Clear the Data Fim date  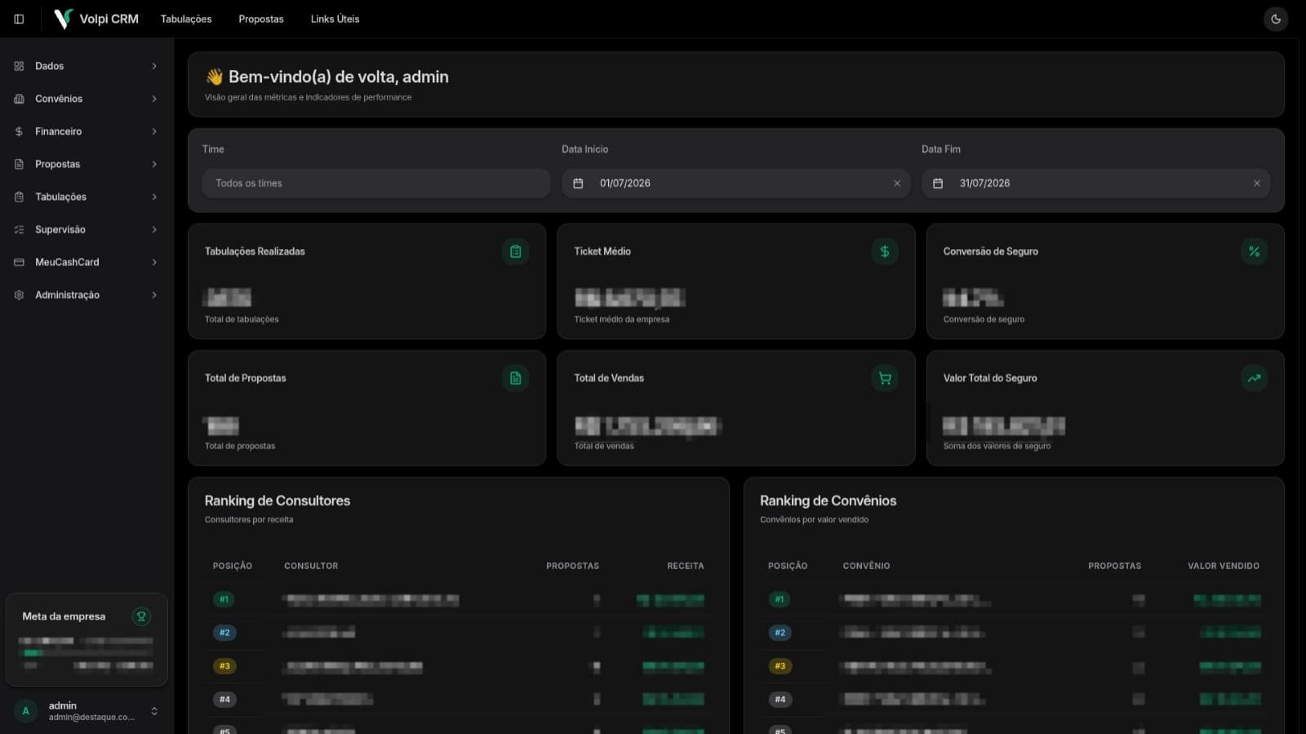(1257, 183)
